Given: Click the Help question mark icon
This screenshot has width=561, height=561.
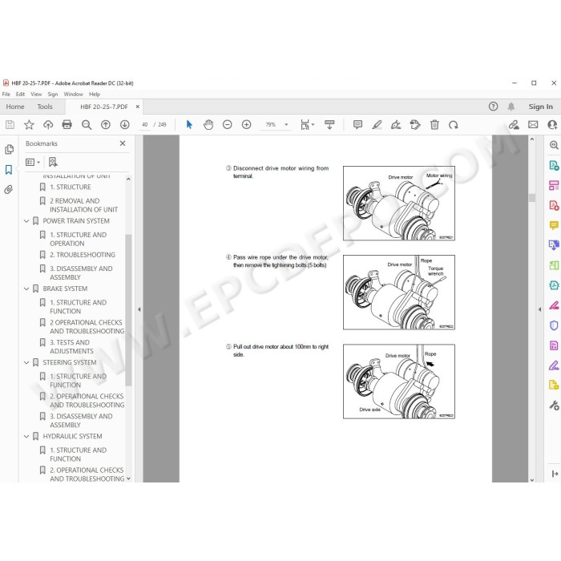Looking at the screenshot, I should [x=493, y=107].
